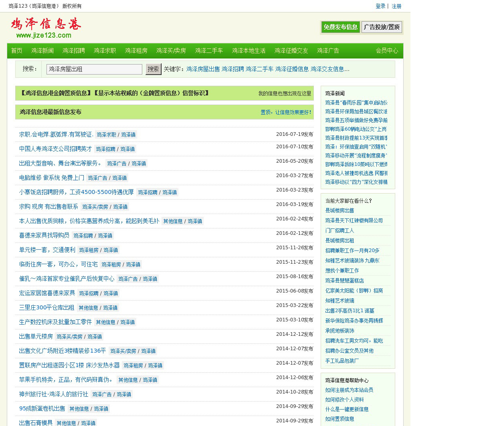Select 首页 in the navigation bar
The width and height of the screenshot is (481, 426).
16,50
